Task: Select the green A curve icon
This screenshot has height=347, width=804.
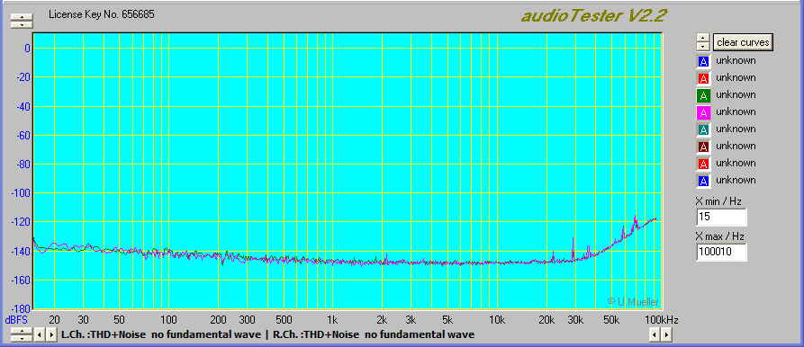Action: (x=704, y=95)
